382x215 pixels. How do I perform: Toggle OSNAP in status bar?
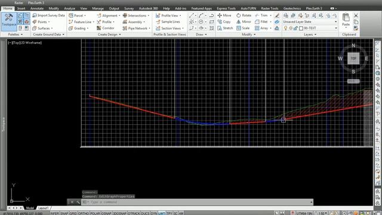pos(107,213)
